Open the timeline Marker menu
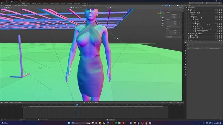 point(20,103)
